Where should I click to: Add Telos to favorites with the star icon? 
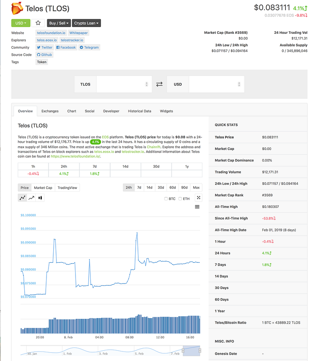coord(38,23)
